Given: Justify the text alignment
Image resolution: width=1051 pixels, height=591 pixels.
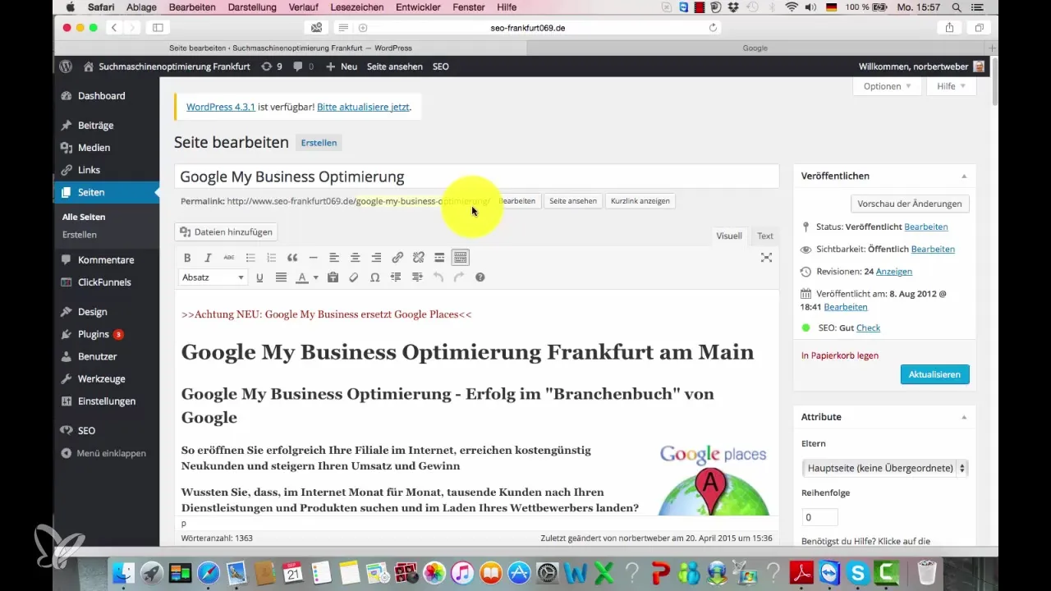Looking at the screenshot, I should pyautogui.click(x=281, y=277).
